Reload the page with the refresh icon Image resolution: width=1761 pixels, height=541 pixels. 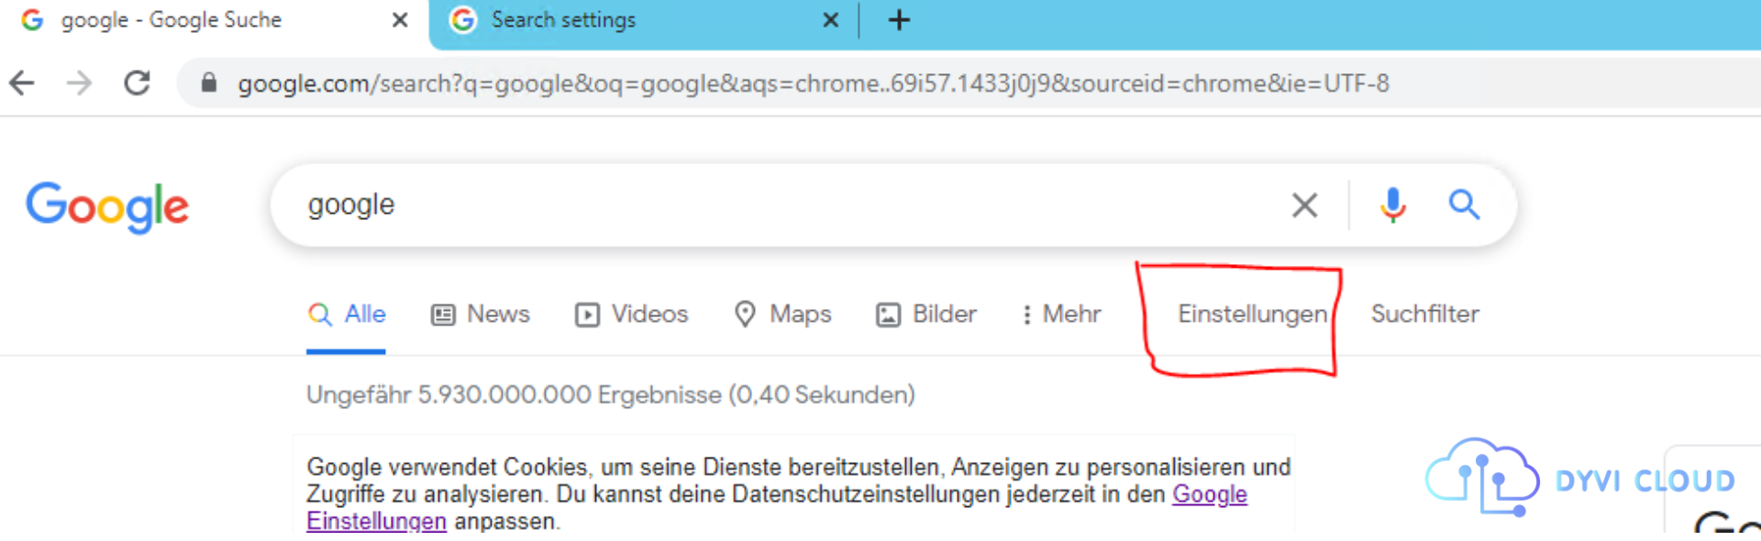138,83
